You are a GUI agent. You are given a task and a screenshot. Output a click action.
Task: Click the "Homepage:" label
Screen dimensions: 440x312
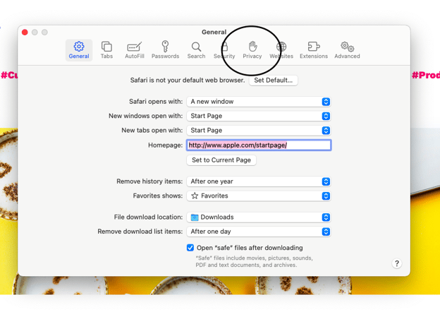[165, 145]
